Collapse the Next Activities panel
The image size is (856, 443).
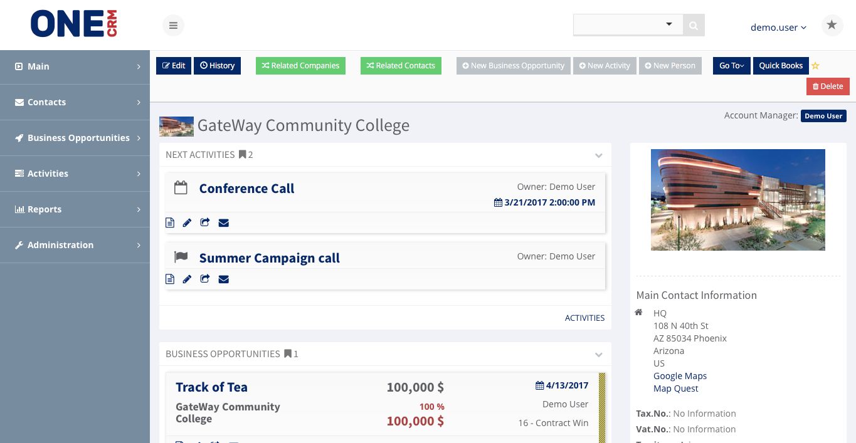coord(598,155)
